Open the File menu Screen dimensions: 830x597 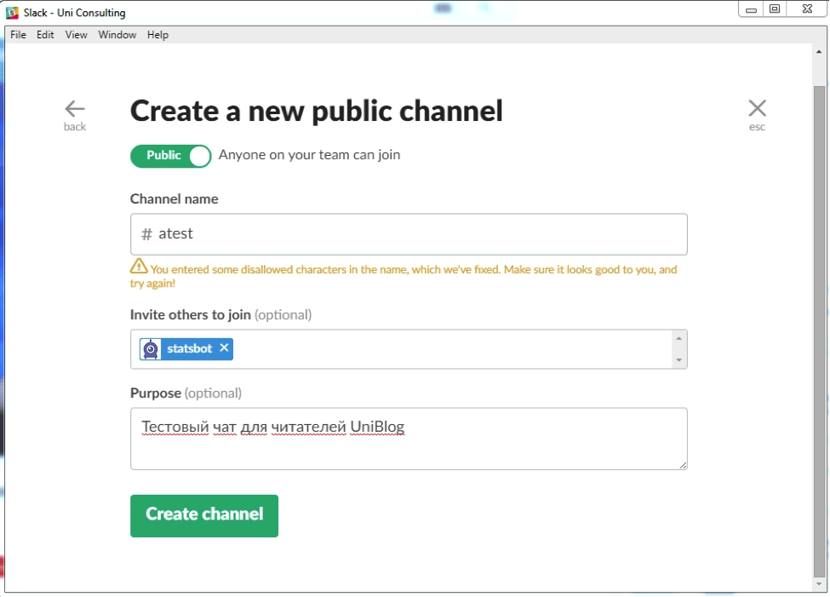[x=17, y=35]
